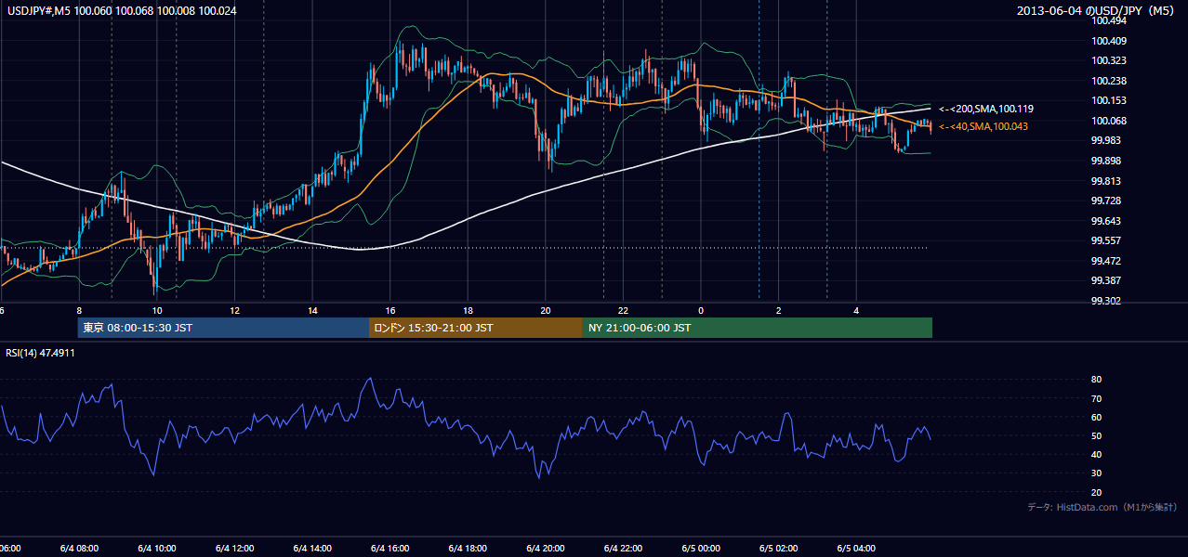This screenshot has height=557, width=1188.
Task: Click the 6/4 12:00 date axis label
Action: pos(235,549)
